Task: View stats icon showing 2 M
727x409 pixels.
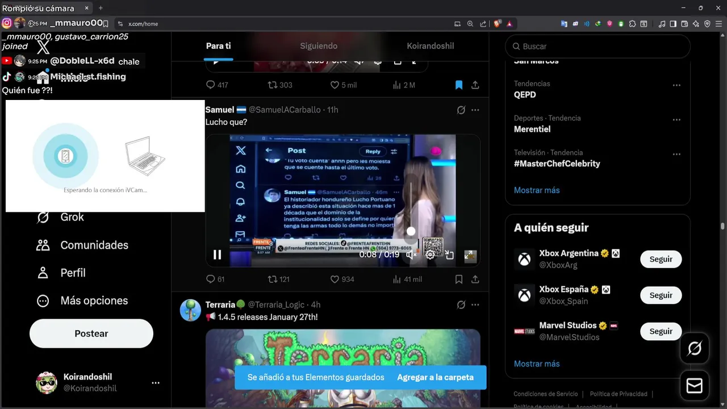Action: click(x=397, y=85)
